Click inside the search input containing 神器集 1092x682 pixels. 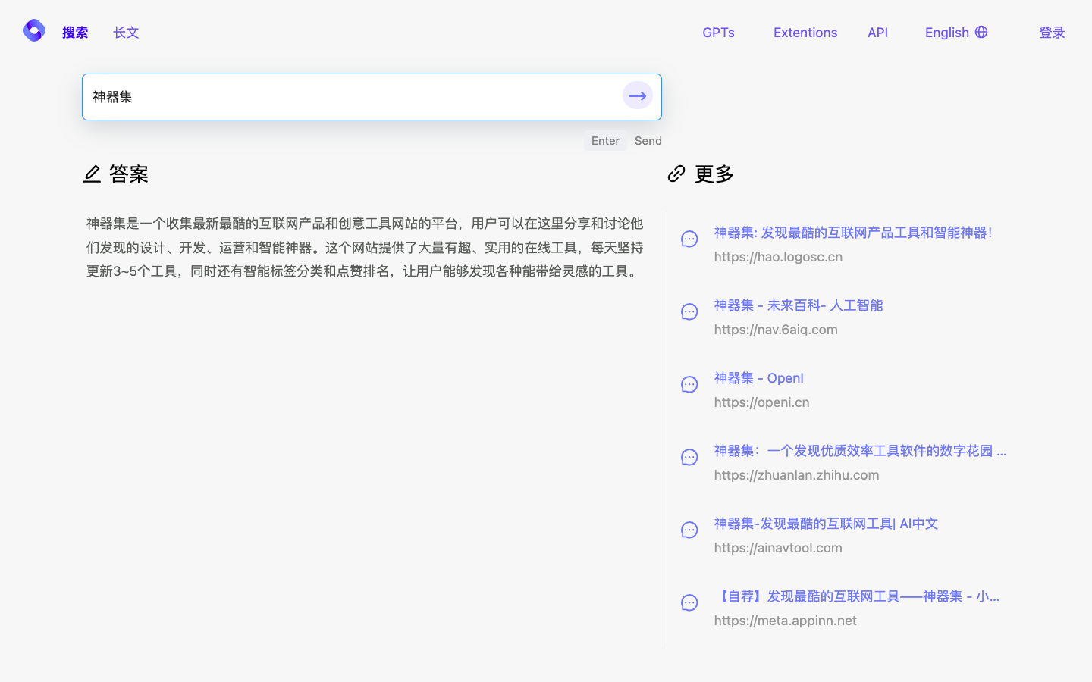coord(303,97)
